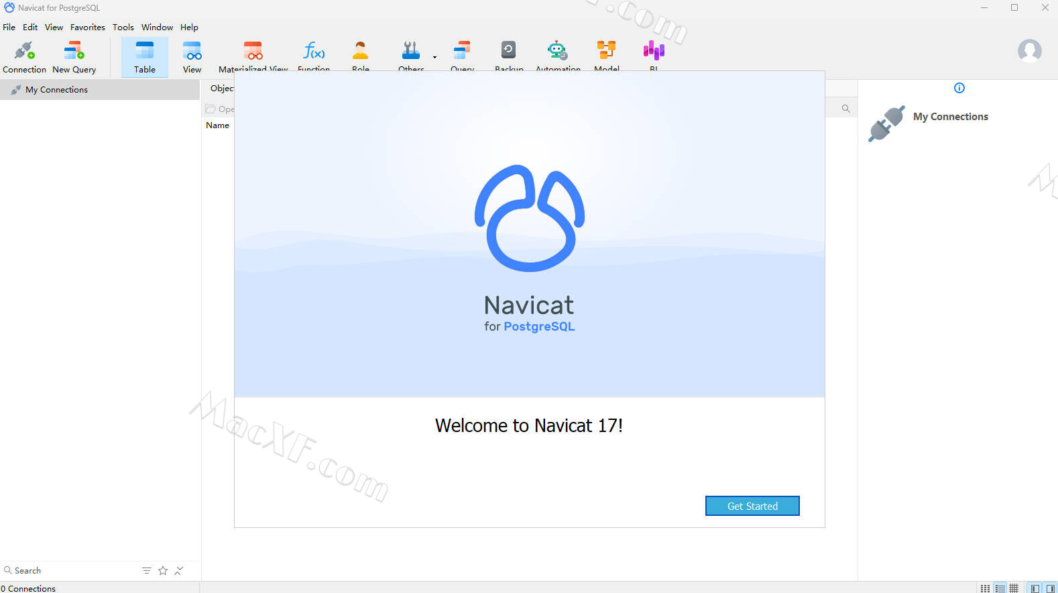This screenshot has height=593, width=1058.
Task: Open the Function objects icon
Action: pyautogui.click(x=313, y=54)
